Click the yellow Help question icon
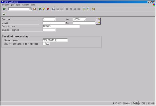Image resolution: width=156 pixels, height=106 pixels. (93, 9)
